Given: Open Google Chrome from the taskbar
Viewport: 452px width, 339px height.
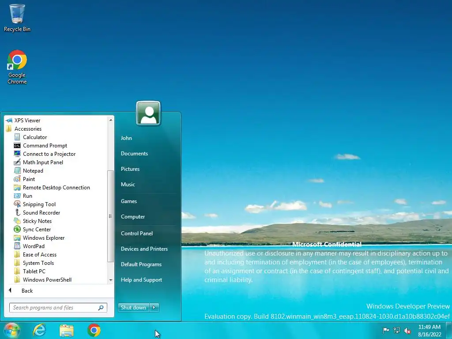Looking at the screenshot, I should click(x=94, y=330).
